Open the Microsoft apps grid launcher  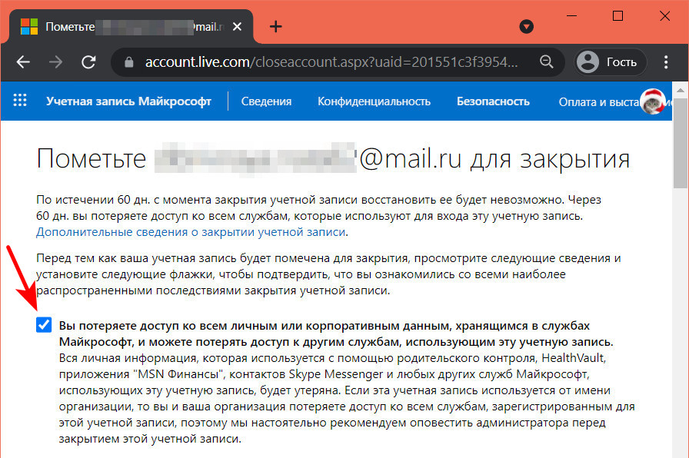[x=20, y=101]
